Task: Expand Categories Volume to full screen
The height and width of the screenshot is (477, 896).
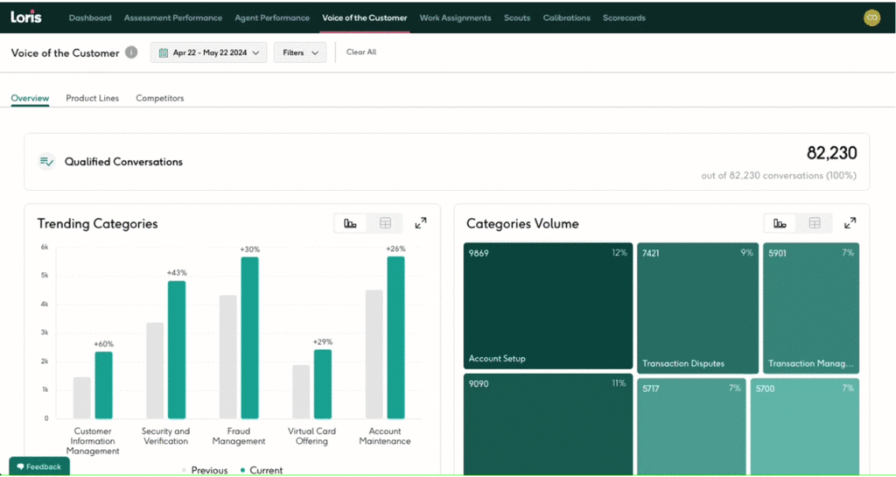Action: [x=850, y=223]
